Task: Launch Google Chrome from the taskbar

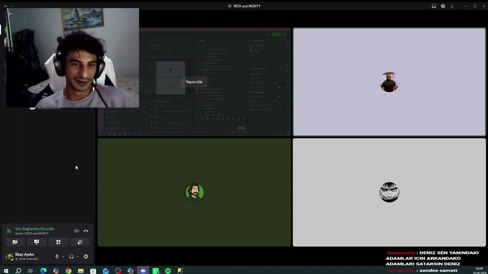Action: (x=68, y=271)
